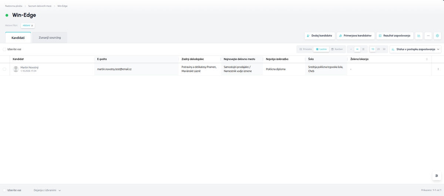Click Martin Novotný's avatar
Image resolution: width=444 pixels, height=196 pixels.
16,69
